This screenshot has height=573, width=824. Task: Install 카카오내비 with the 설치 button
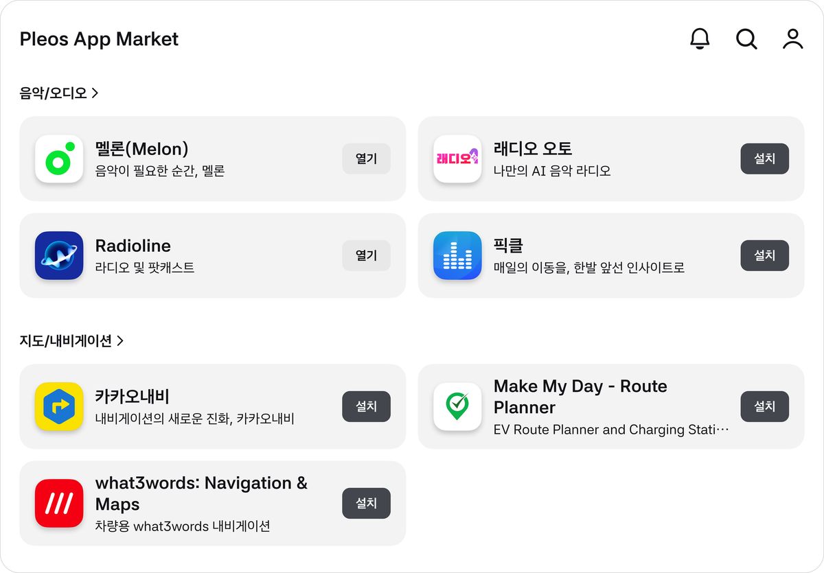pos(367,406)
